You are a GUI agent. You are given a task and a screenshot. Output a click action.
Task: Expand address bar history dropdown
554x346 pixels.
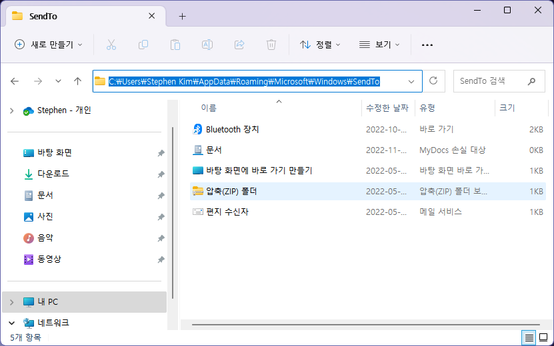point(411,81)
